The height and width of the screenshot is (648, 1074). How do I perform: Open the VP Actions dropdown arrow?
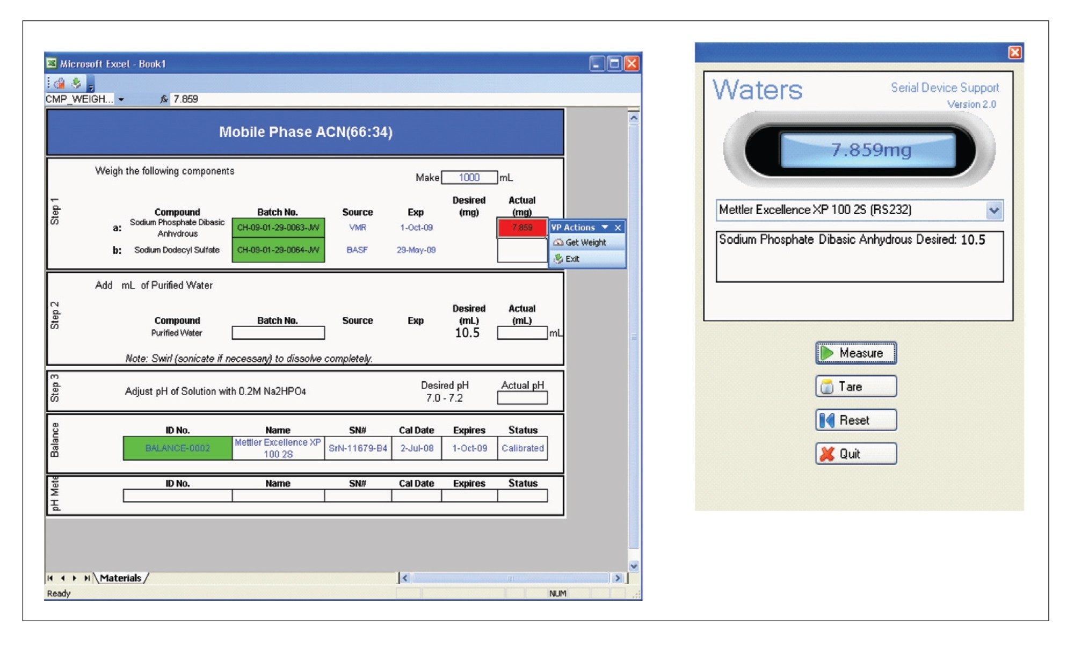pos(605,227)
